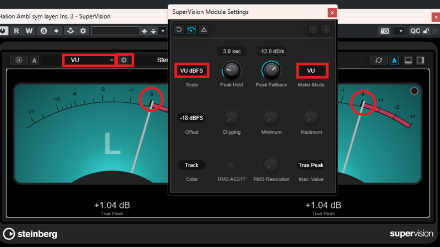
Task: Click the plug-in bypass power button
Action: click(3, 31)
